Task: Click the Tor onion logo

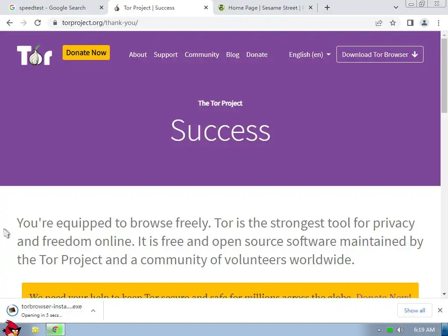Action: pyautogui.click(x=35, y=55)
